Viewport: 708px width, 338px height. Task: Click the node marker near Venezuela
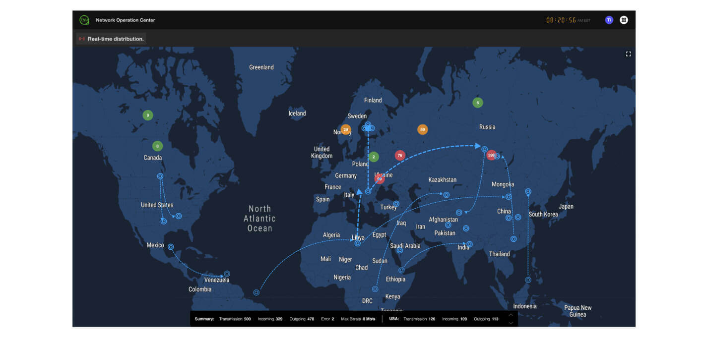click(x=228, y=273)
